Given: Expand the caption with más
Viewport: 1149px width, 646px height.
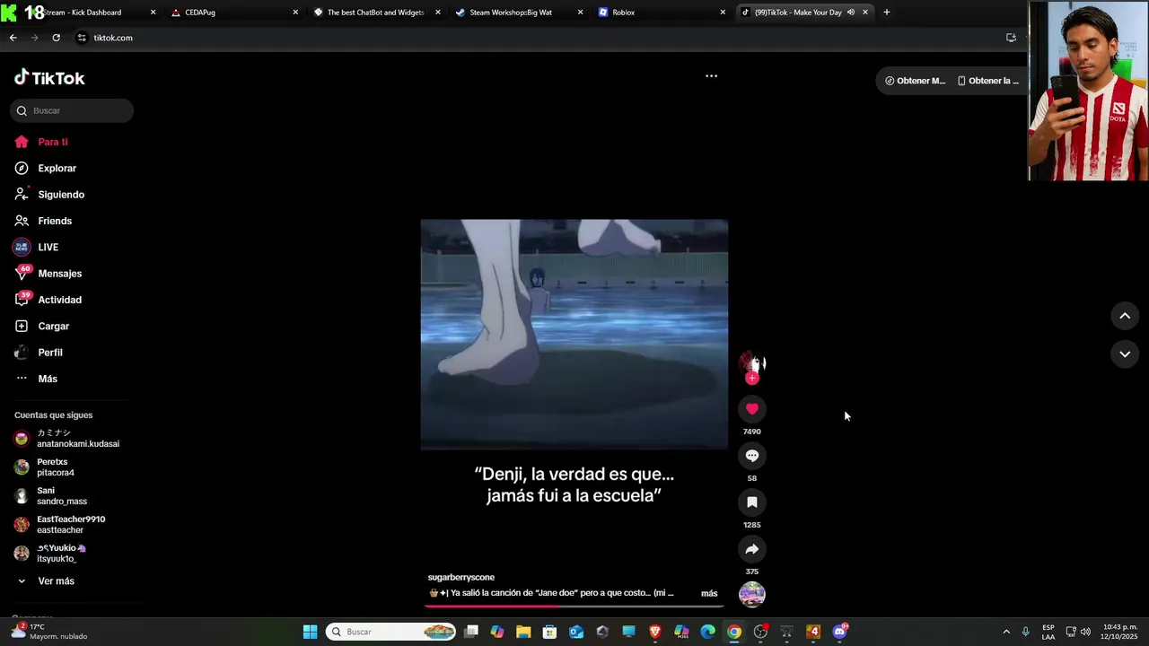Looking at the screenshot, I should point(709,593).
